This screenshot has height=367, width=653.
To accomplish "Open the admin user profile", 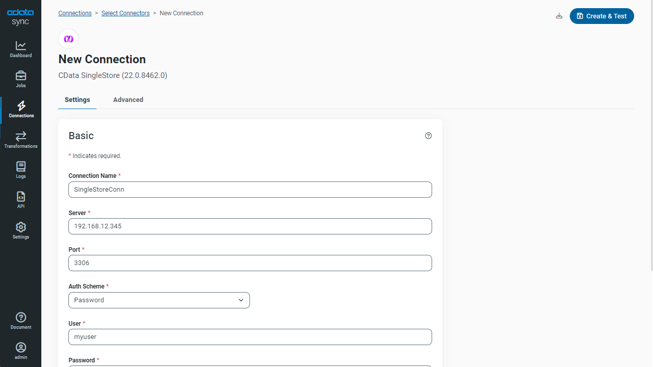I will point(20,351).
